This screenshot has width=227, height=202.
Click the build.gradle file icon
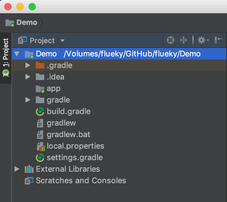tap(40, 112)
